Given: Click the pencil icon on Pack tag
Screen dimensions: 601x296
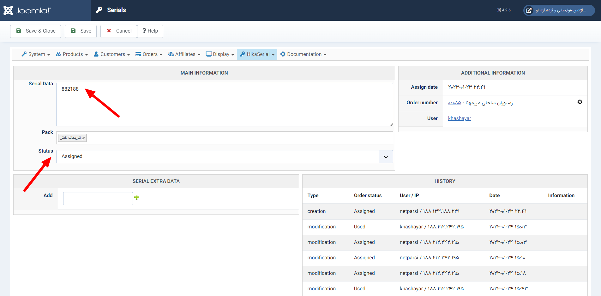Looking at the screenshot, I should pos(84,138).
